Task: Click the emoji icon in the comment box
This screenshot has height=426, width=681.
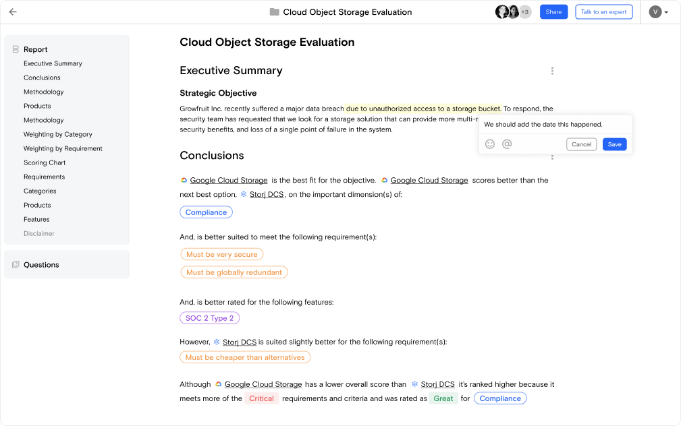Action: [489, 144]
